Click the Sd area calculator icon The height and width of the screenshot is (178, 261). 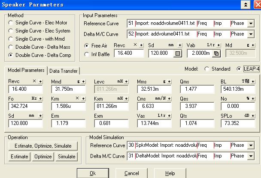(x=177, y=54)
